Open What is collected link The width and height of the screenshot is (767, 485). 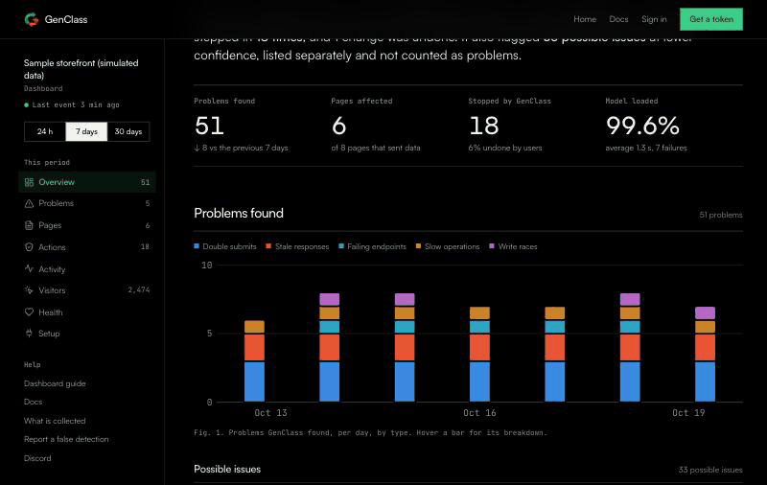point(55,421)
